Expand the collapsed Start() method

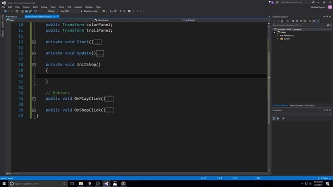coord(34,42)
